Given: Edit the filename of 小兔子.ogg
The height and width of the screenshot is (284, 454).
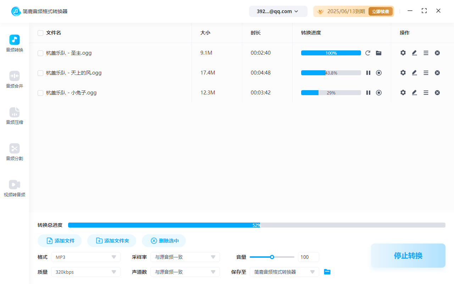Looking at the screenshot, I should tap(414, 92).
